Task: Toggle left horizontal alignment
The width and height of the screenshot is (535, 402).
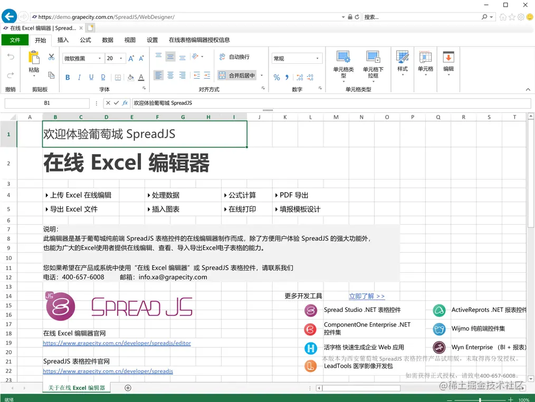Action: click(158, 75)
